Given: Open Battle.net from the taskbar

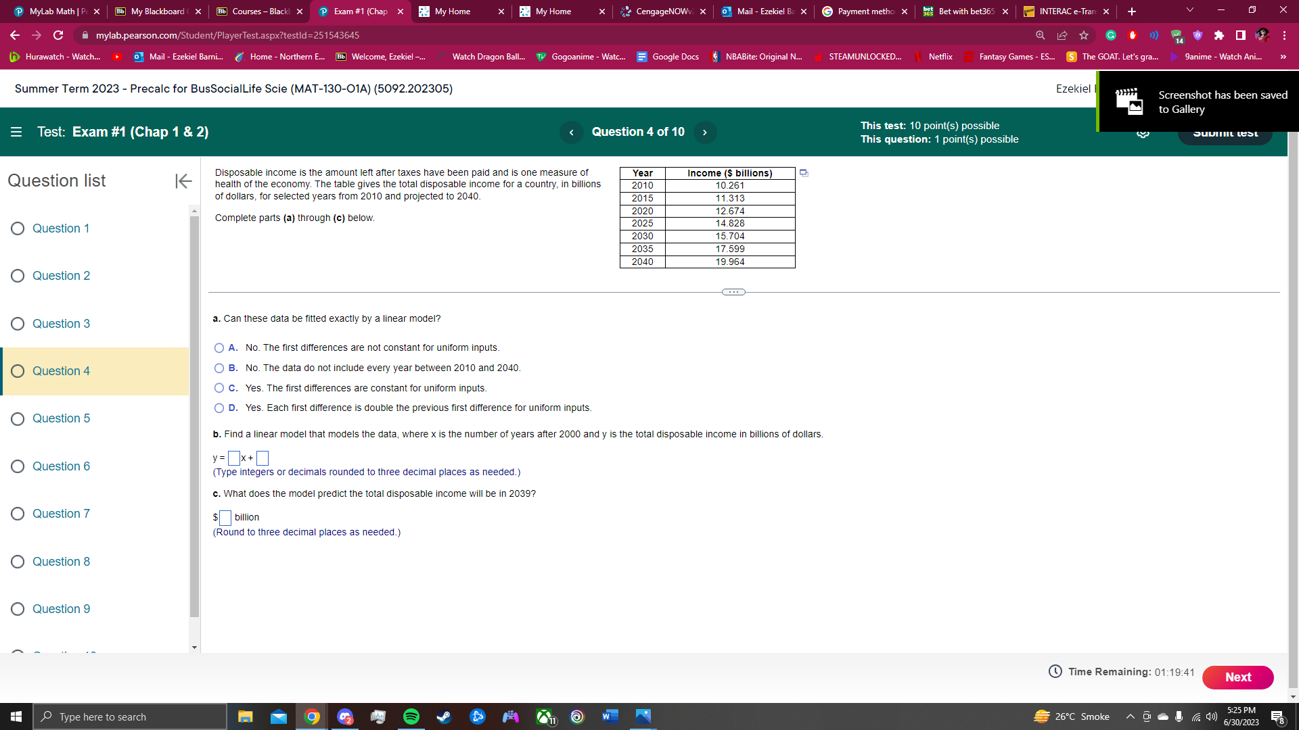Looking at the screenshot, I should [x=477, y=716].
